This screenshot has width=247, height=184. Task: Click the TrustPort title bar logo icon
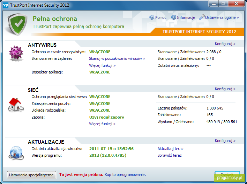6,5
